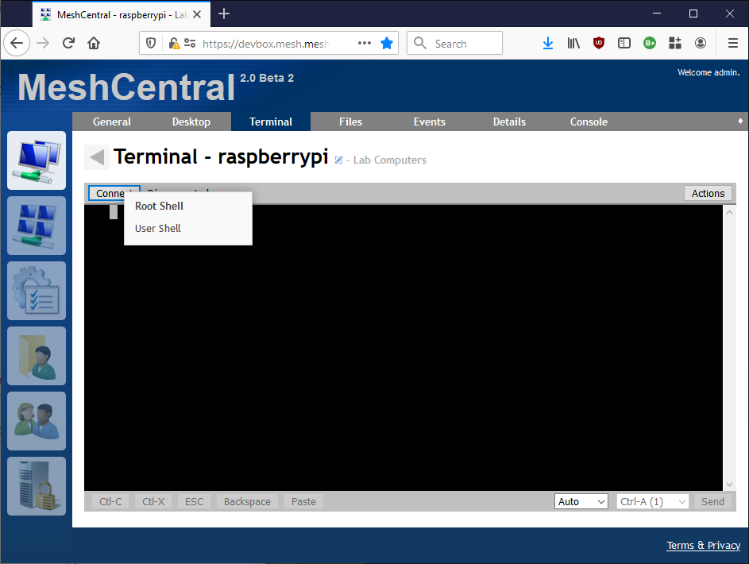Click the Send button
The width and height of the screenshot is (749, 564).
(x=712, y=501)
